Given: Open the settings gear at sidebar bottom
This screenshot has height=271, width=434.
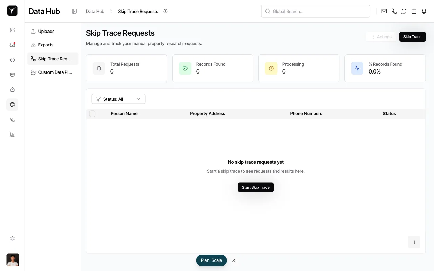Looking at the screenshot, I should pyautogui.click(x=12, y=238).
